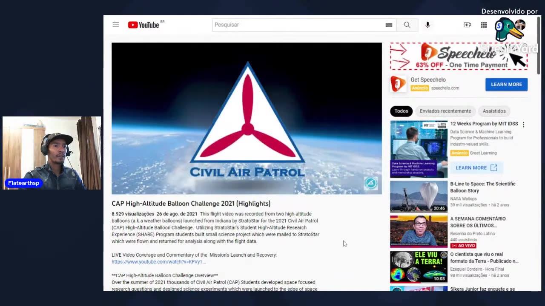
Task: Open the YouTube apps grid
Action: [484, 25]
